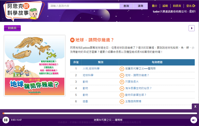Click the album heading 地球．請問你幾歲？
The width and height of the screenshot is (199, 126).
click(95, 40)
